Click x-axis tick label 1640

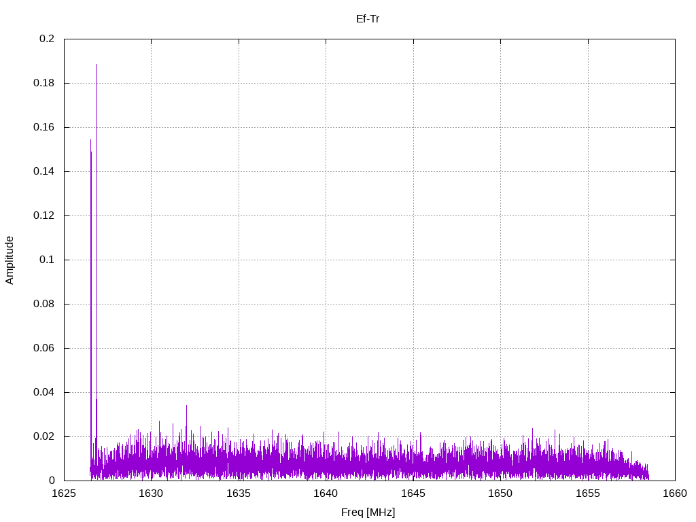tap(326, 493)
